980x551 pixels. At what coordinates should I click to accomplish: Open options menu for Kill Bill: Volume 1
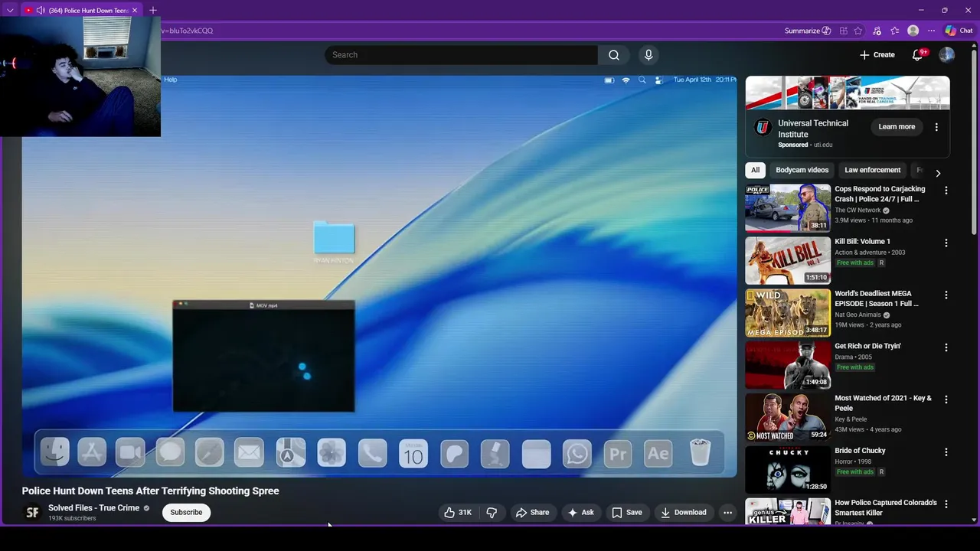coord(946,243)
